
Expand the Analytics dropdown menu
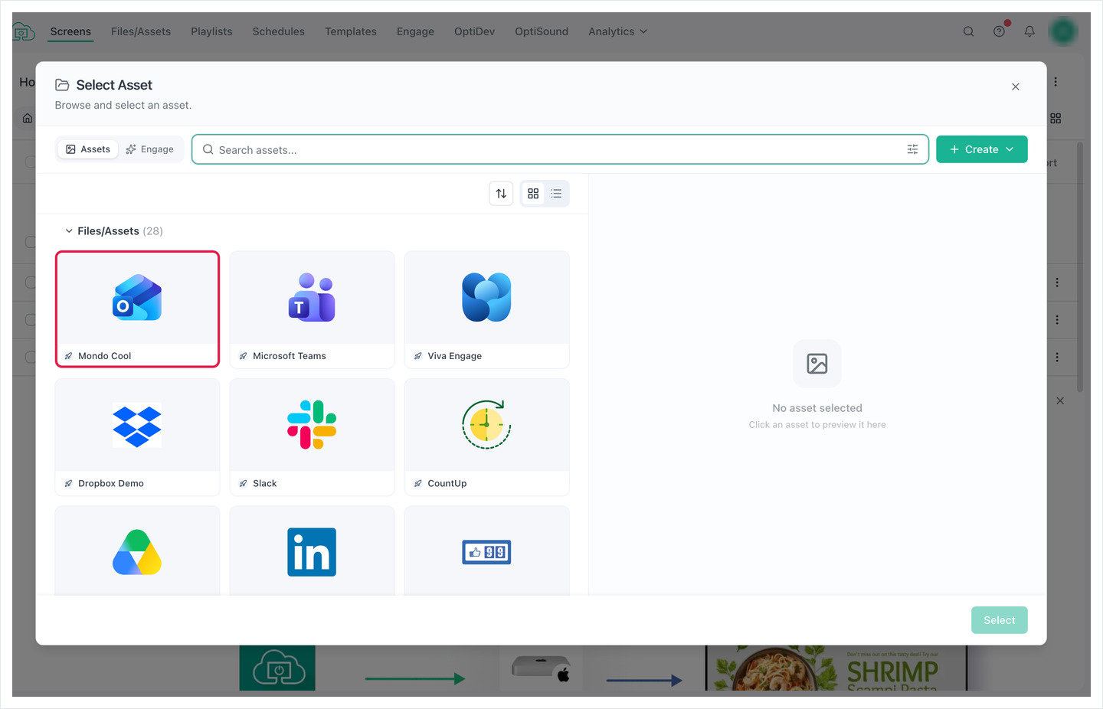pyautogui.click(x=617, y=31)
